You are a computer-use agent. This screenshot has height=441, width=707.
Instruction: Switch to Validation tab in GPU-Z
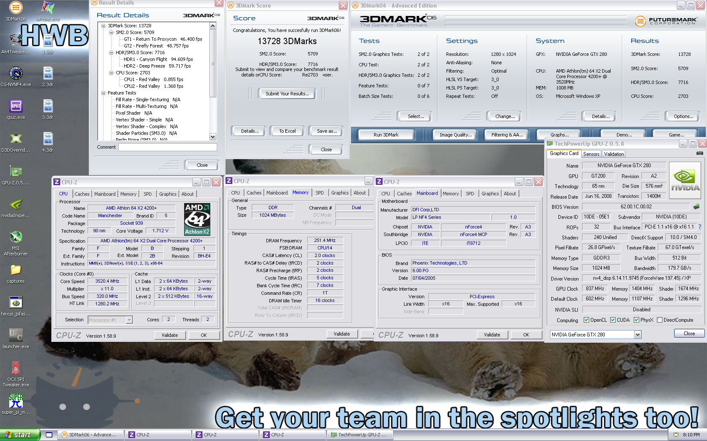pyautogui.click(x=614, y=154)
